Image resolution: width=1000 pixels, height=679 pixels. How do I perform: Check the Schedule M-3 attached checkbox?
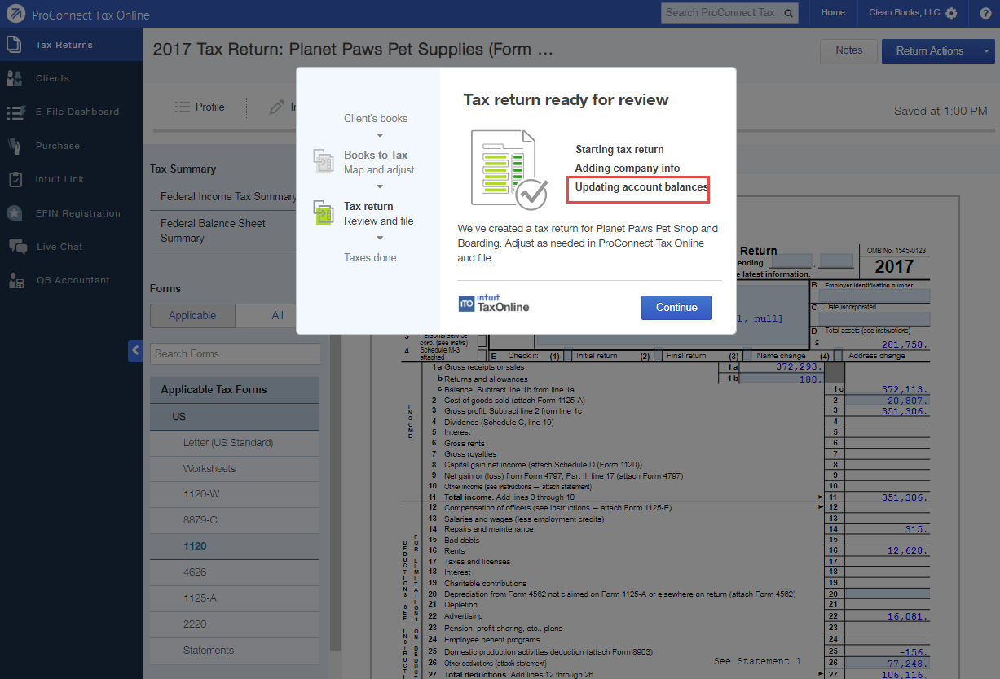(482, 356)
